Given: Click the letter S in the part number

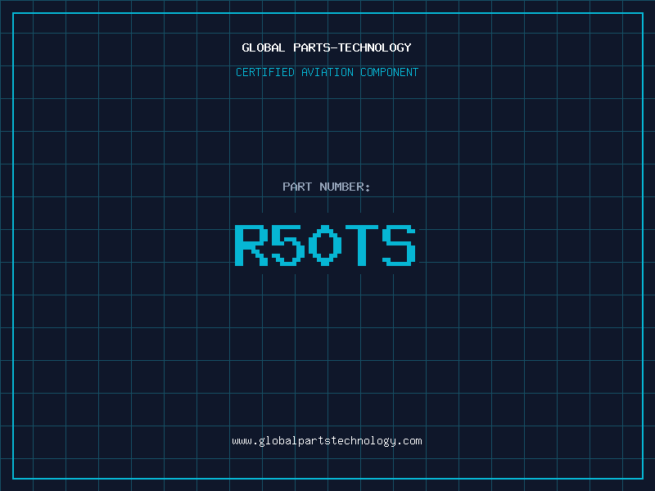Looking at the screenshot, I should tap(400, 245).
